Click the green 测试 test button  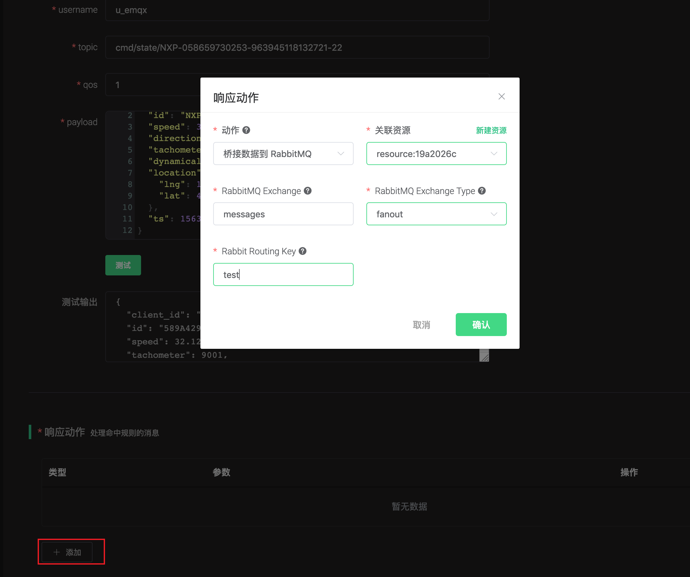pyautogui.click(x=123, y=265)
